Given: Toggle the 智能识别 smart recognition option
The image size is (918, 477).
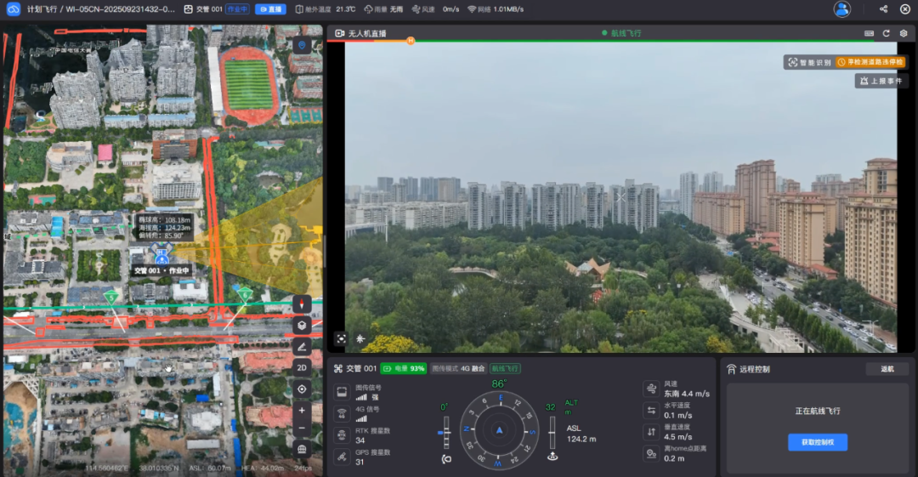Looking at the screenshot, I should 808,62.
